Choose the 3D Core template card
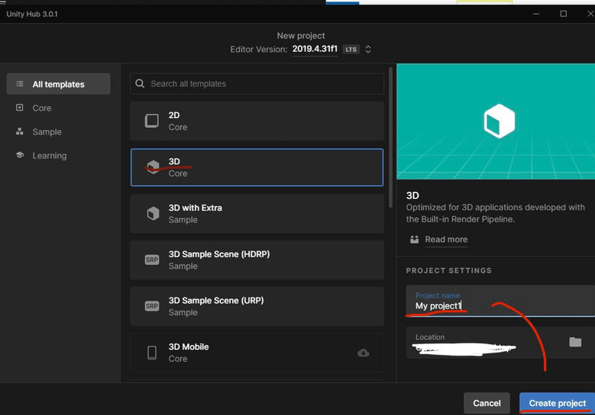The height and width of the screenshot is (415, 595). [x=257, y=167]
